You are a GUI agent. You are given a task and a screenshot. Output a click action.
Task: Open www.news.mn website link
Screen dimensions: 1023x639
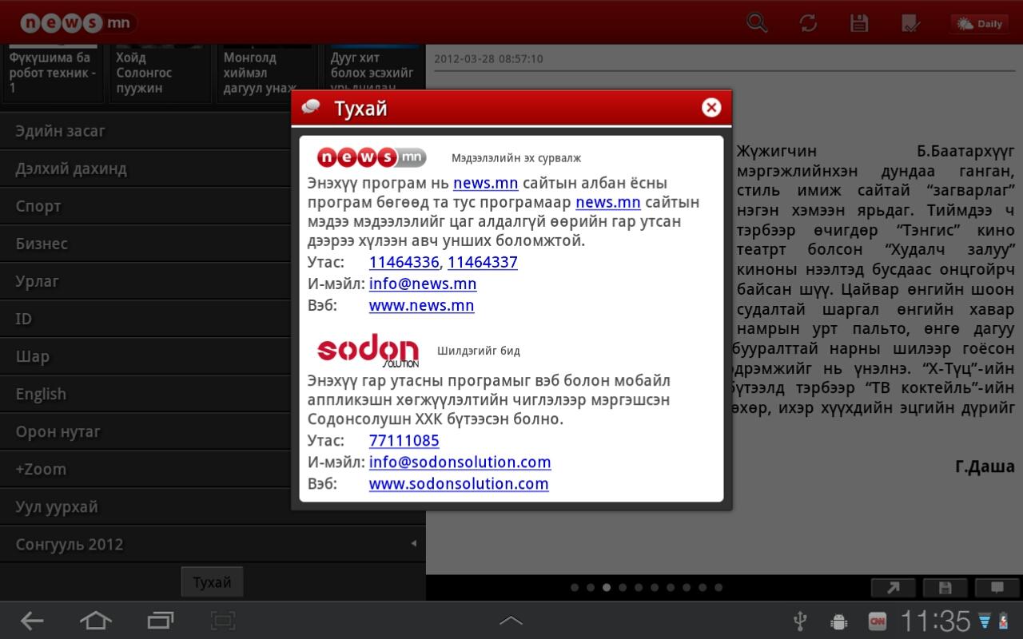click(421, 305)
